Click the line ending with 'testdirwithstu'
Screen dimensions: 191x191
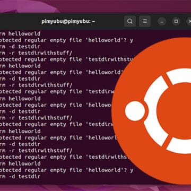66,59
